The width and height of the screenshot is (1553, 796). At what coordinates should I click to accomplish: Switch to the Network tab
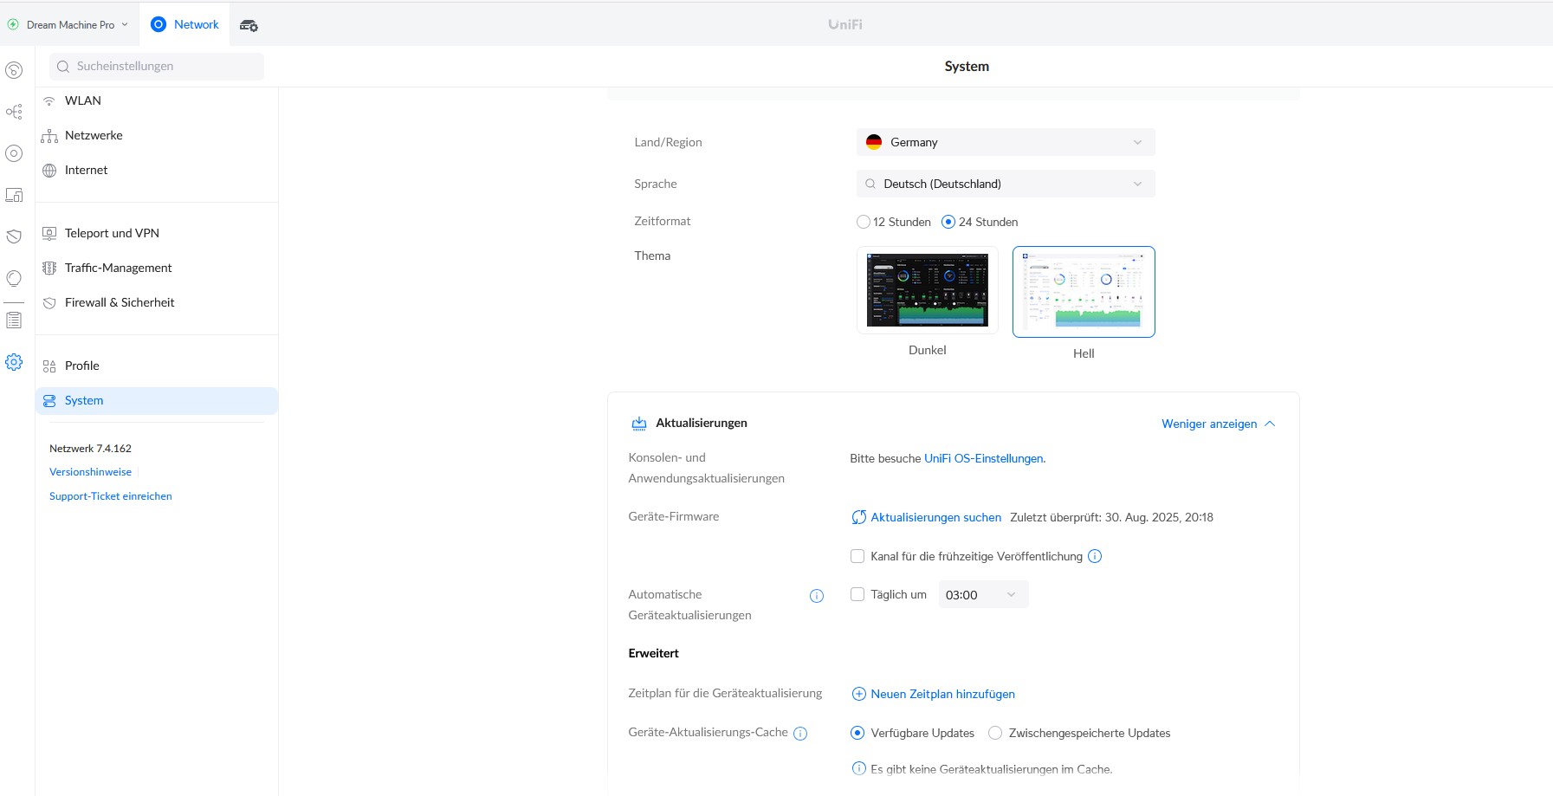click(185, 24)
